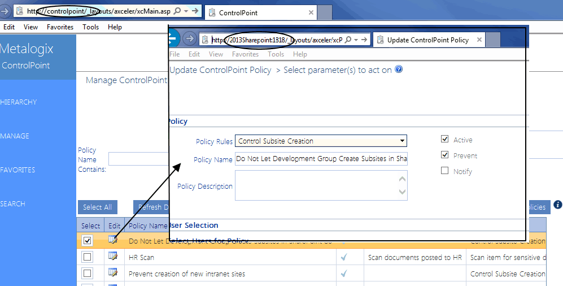
Task: Click the Control Subsite Creation cell in the last row
Action: click(x=508, y=274)
